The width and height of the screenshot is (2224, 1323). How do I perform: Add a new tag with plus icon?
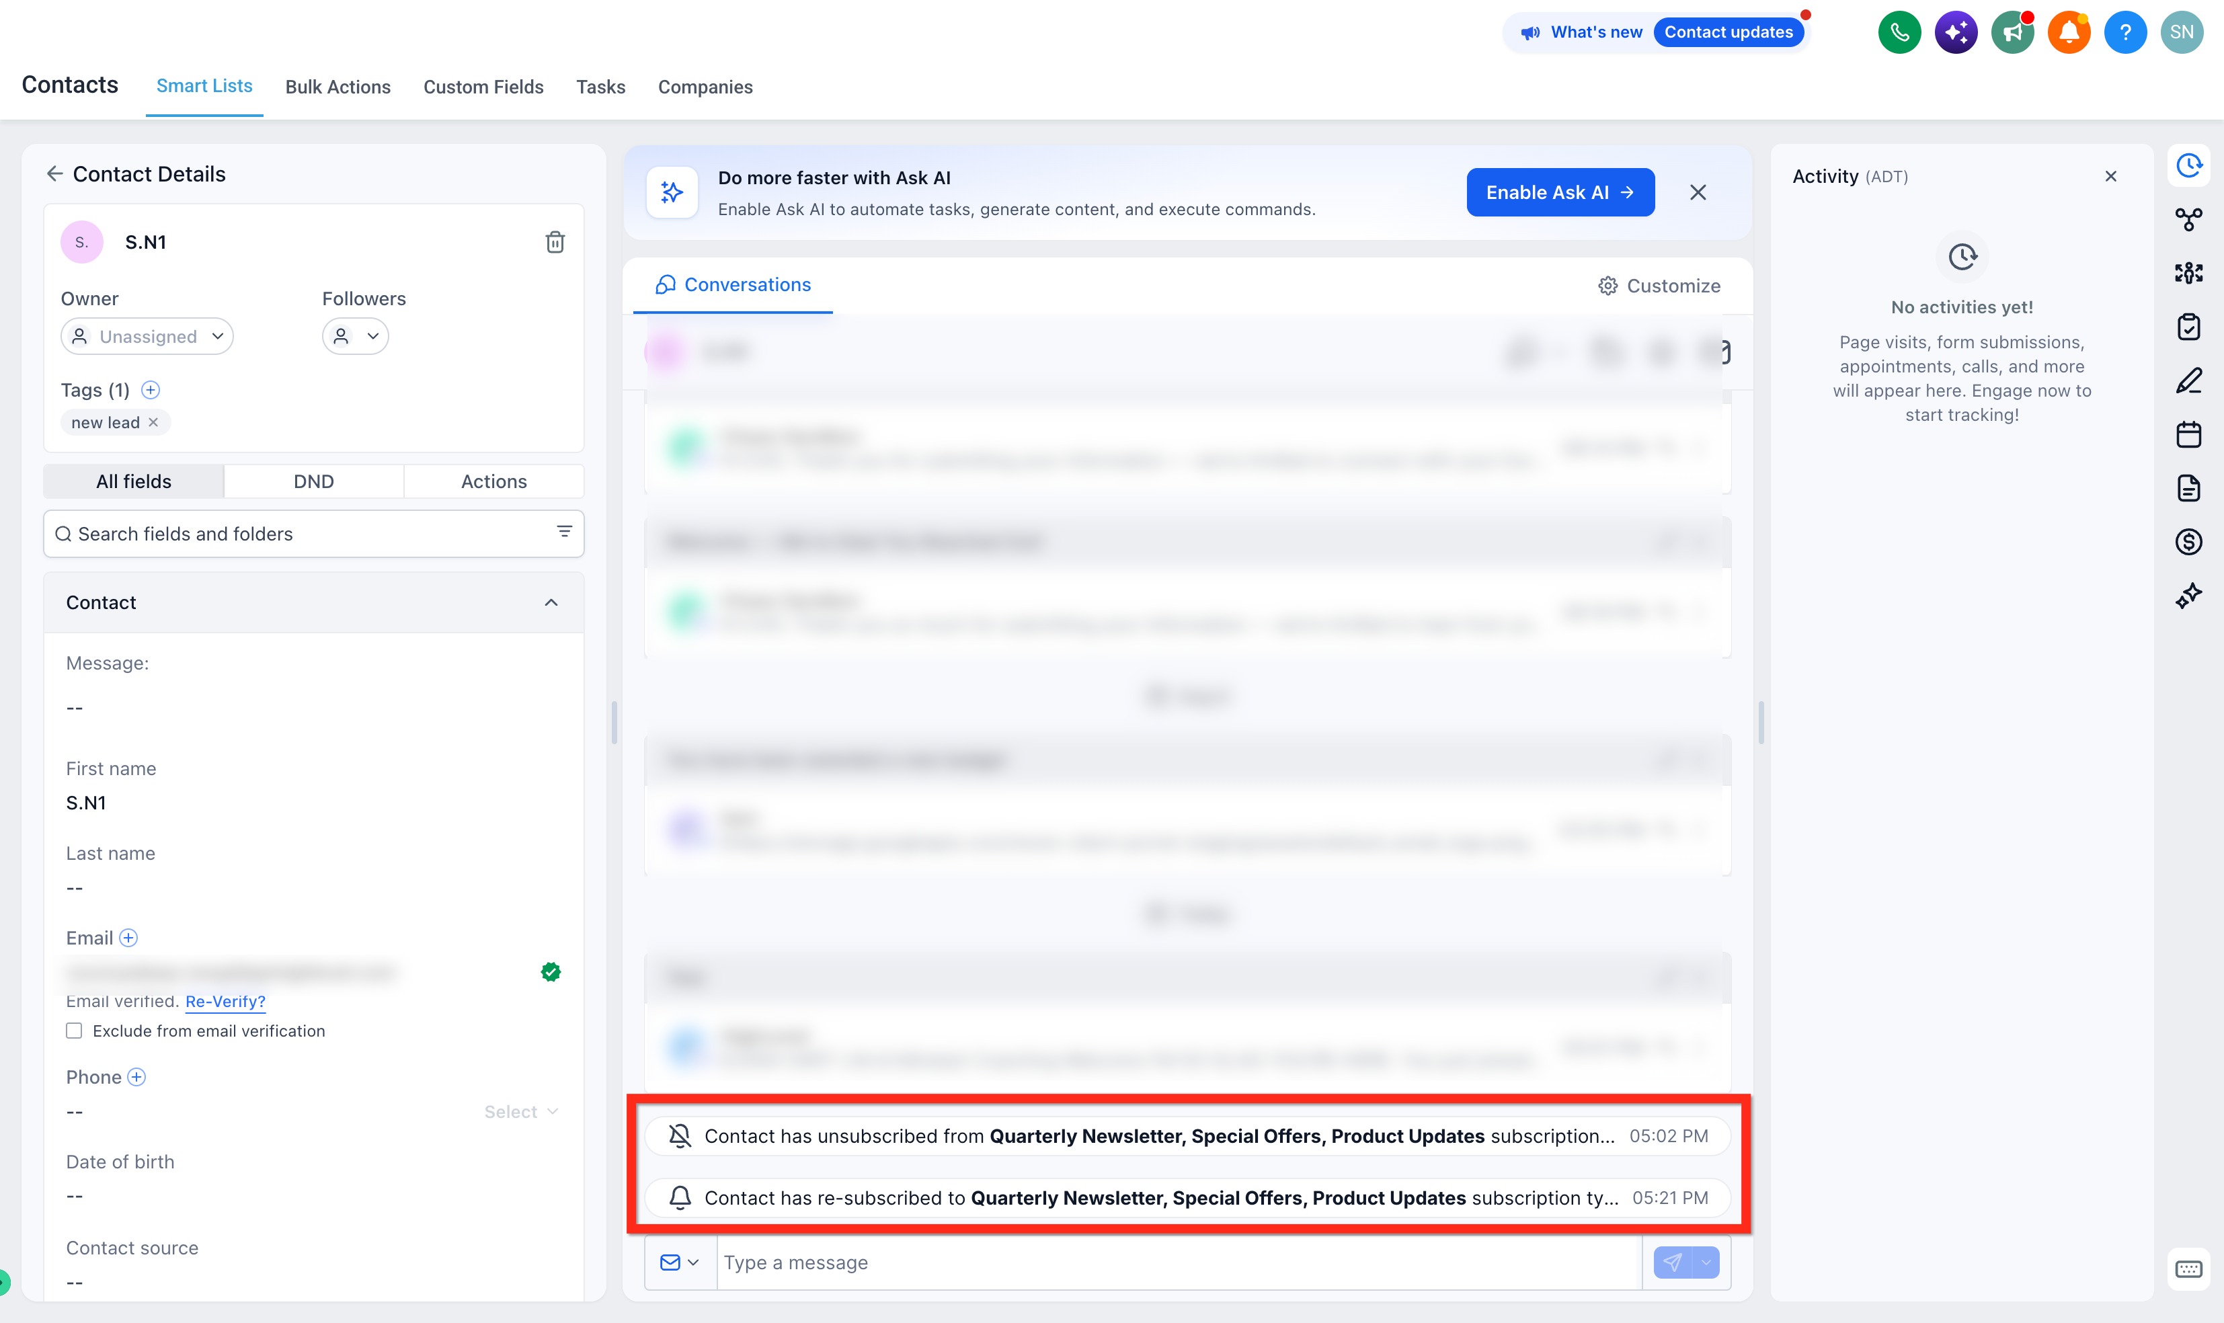pyautogui.click(x=151, y=390)
